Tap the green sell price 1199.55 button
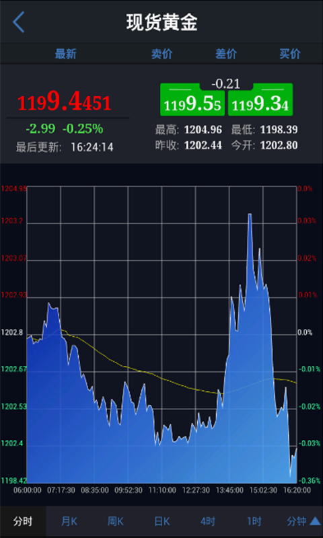Viewport: 323px width, 538px height. click(x=192, y=100)
